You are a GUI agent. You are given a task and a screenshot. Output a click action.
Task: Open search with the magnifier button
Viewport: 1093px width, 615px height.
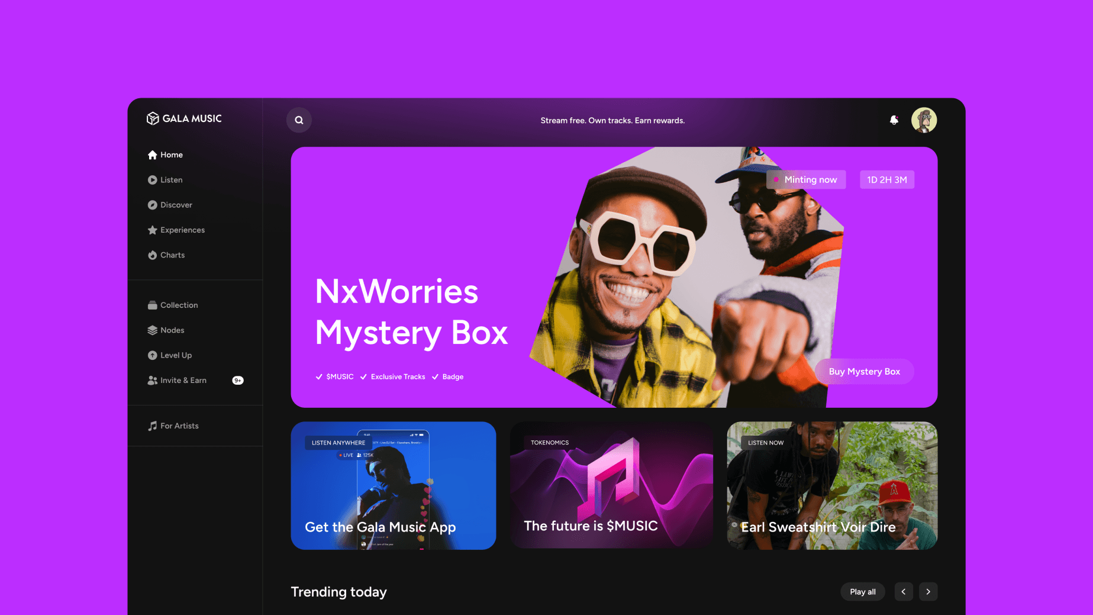(299, 120)
